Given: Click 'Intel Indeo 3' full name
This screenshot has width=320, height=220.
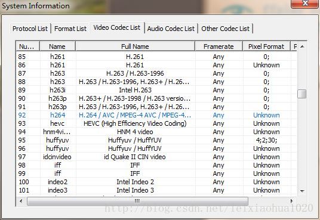Looking at the screenshot, I should (x=135, y=190).
